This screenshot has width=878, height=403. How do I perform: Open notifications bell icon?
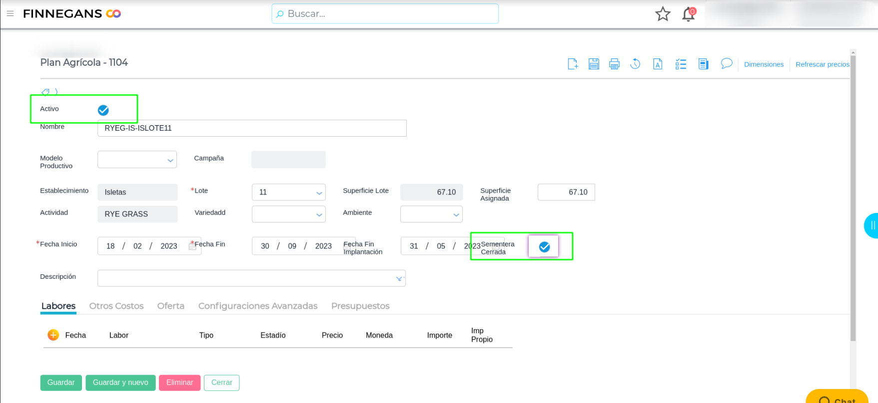tap(688, 14)
